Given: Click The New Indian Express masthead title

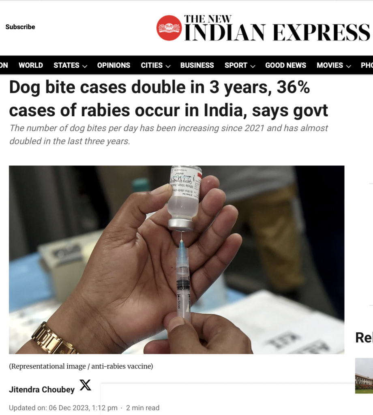Looking at the screenshot, I should point(277,28).
